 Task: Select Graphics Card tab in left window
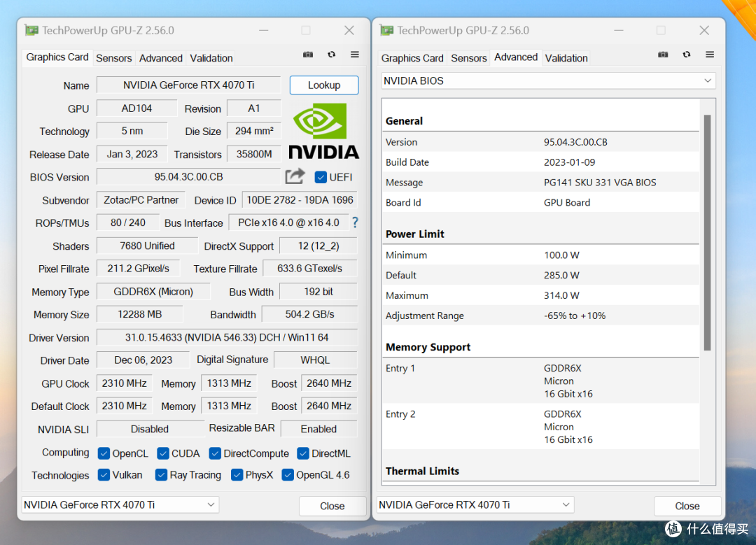[57, 57]
